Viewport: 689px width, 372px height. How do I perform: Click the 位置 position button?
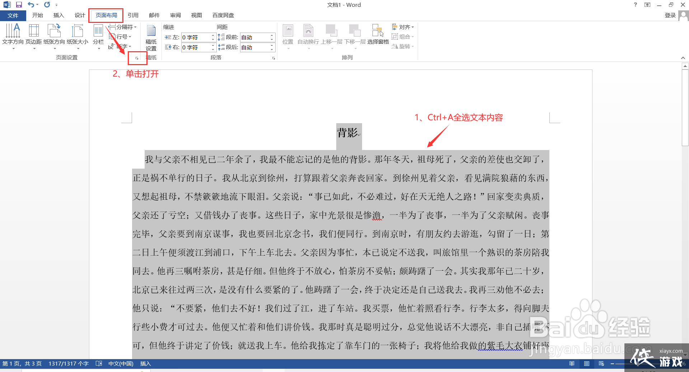click(288, 37)
